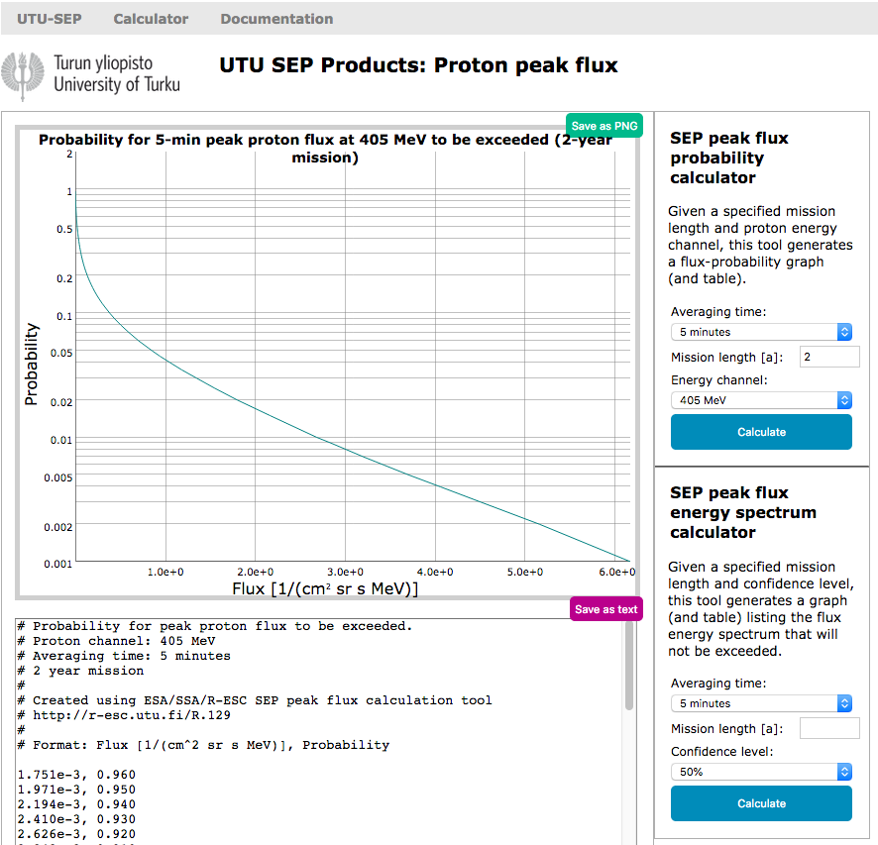
Task: Expand the Energy channel dropdown showing 405 MeV
Action: (x=760, y=400)
